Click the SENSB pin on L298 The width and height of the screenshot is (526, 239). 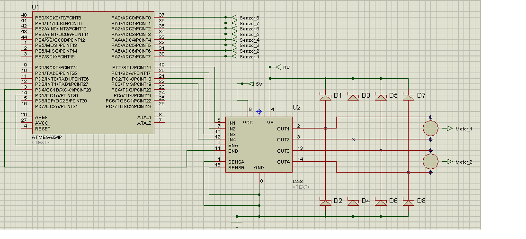[x=236, y=167]
